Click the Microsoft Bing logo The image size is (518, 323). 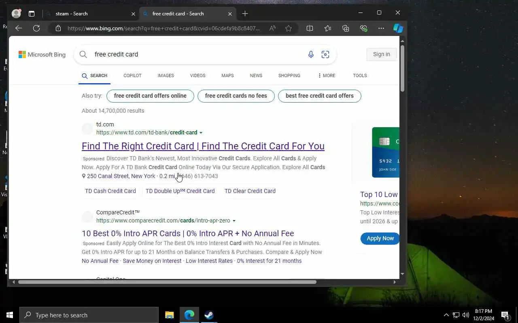(x=42, y=55)
